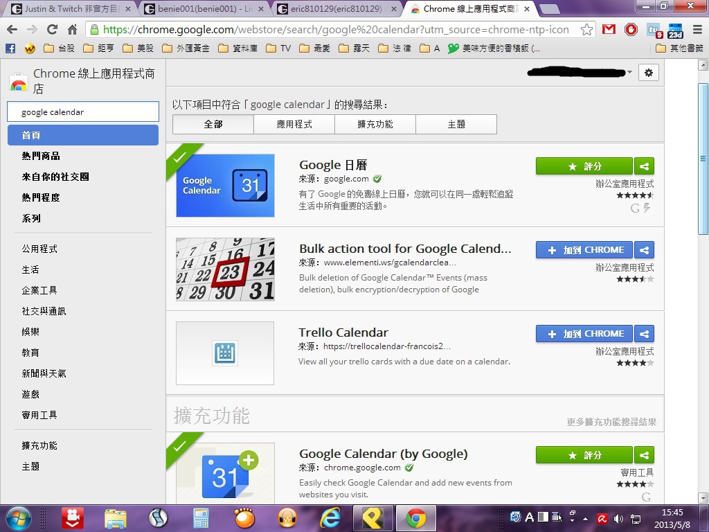Share the Google Calendar (by Google) extension
Viewport: 709px width, 532px height.
(645, 455)
